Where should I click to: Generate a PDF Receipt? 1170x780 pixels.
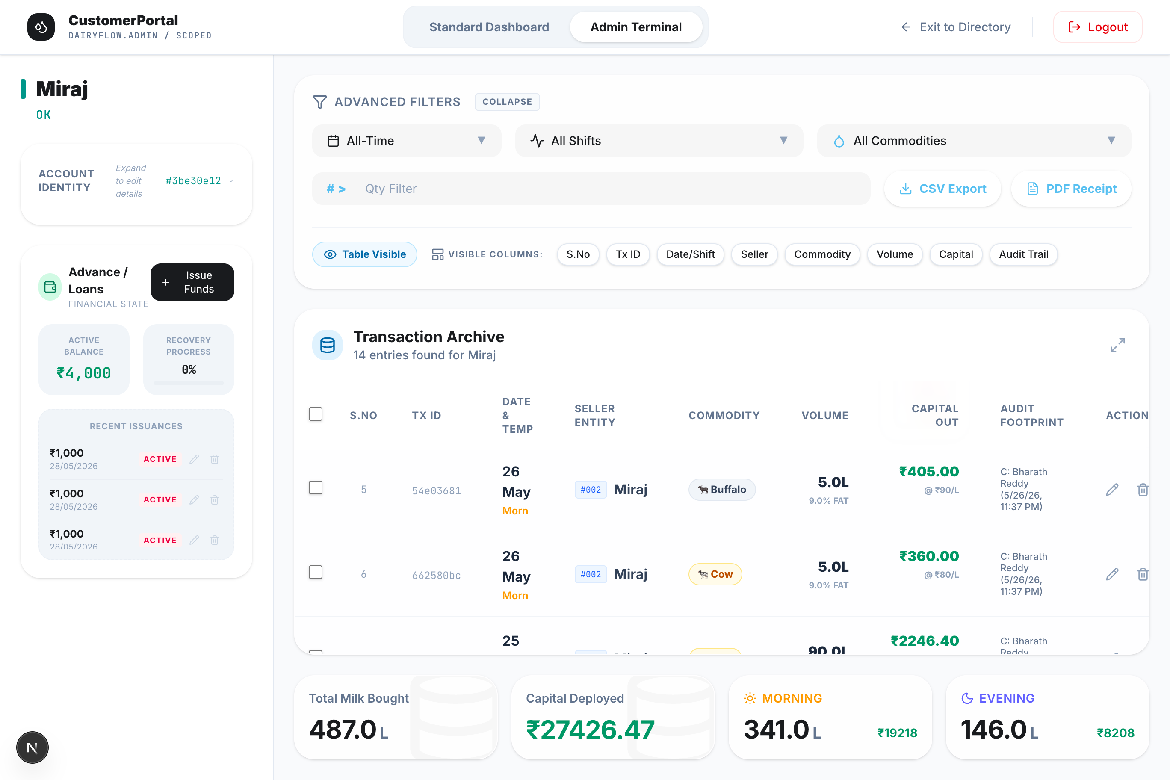coord(1071,189)
